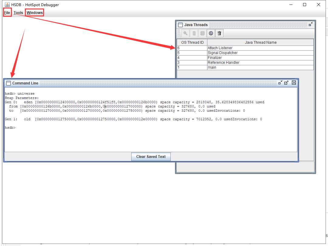
Task: Iconify the Command Line internal window
Action: pyautogui.click(x=280, y=83)
